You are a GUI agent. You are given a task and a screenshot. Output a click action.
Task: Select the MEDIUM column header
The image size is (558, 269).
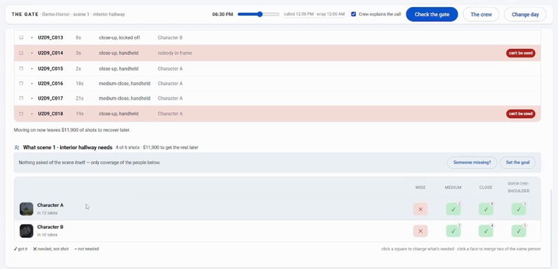[x=453, y=187]
